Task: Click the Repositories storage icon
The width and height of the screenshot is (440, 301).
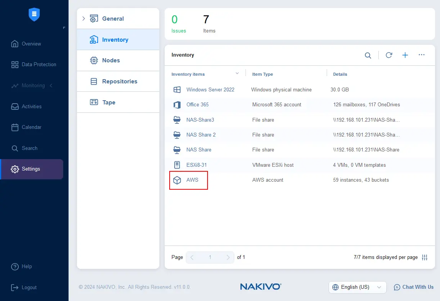Action: pos(94,81)
